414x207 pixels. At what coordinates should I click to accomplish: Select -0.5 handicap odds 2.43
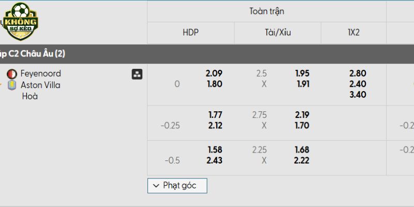[x=214, y=160]
